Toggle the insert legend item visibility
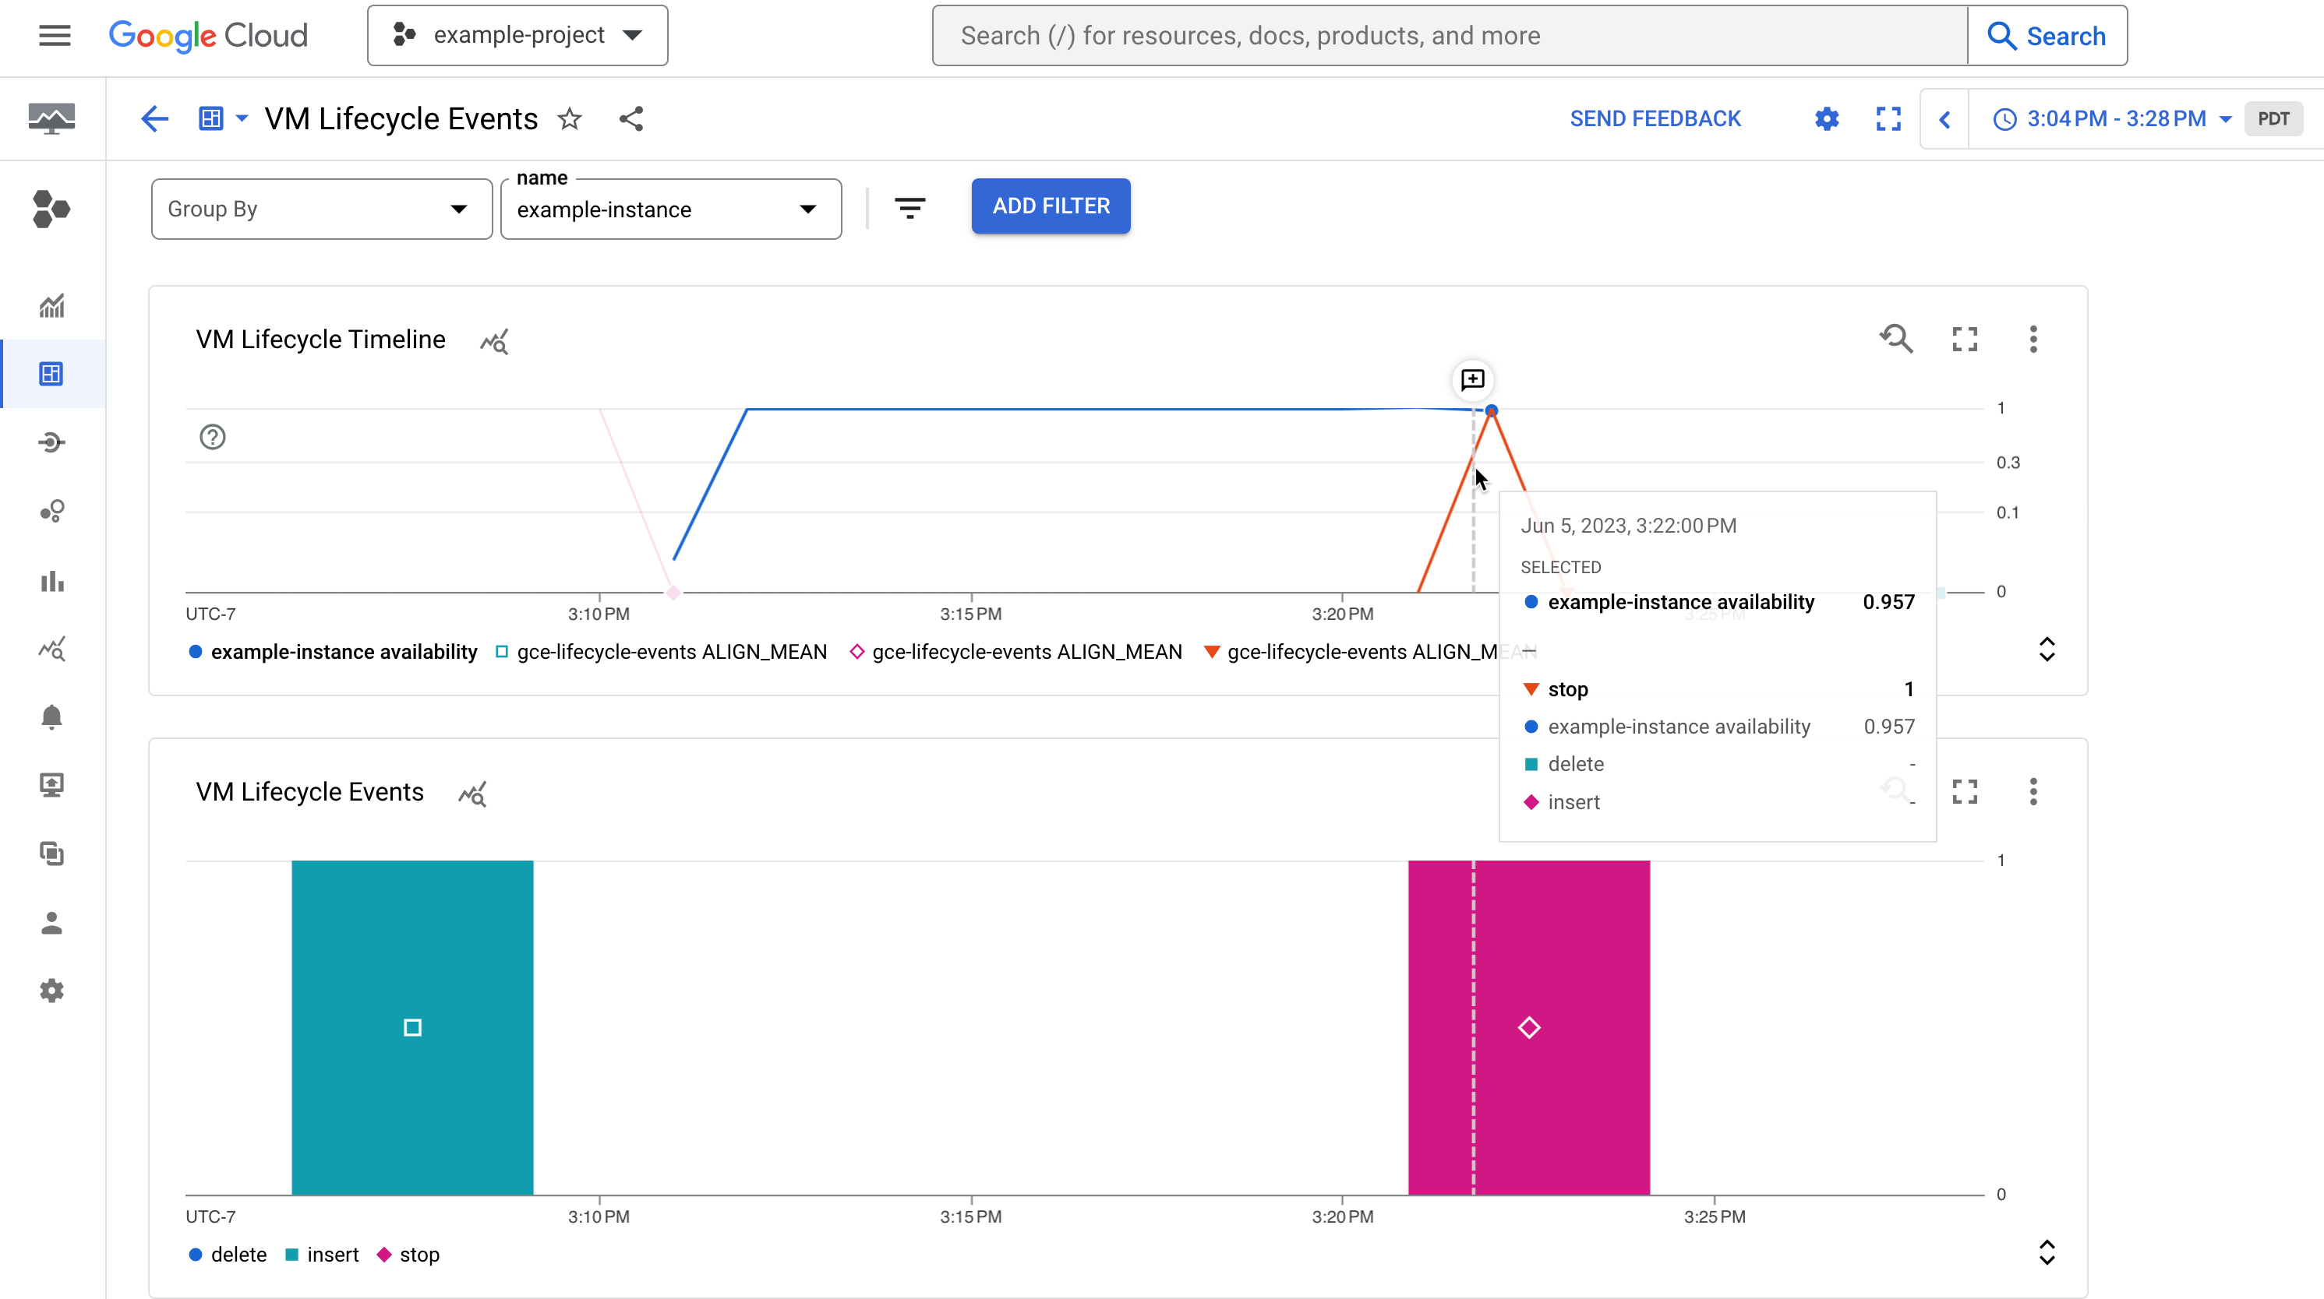This screenshot has height=1299, width=2324. 321,1255
